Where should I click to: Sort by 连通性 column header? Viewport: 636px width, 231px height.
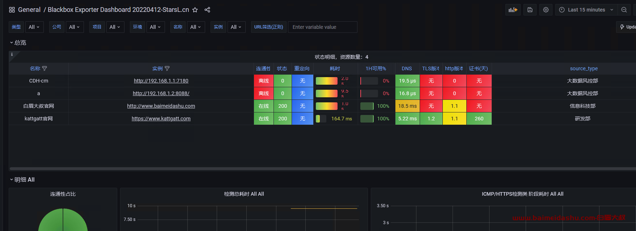tap(263, 68)
